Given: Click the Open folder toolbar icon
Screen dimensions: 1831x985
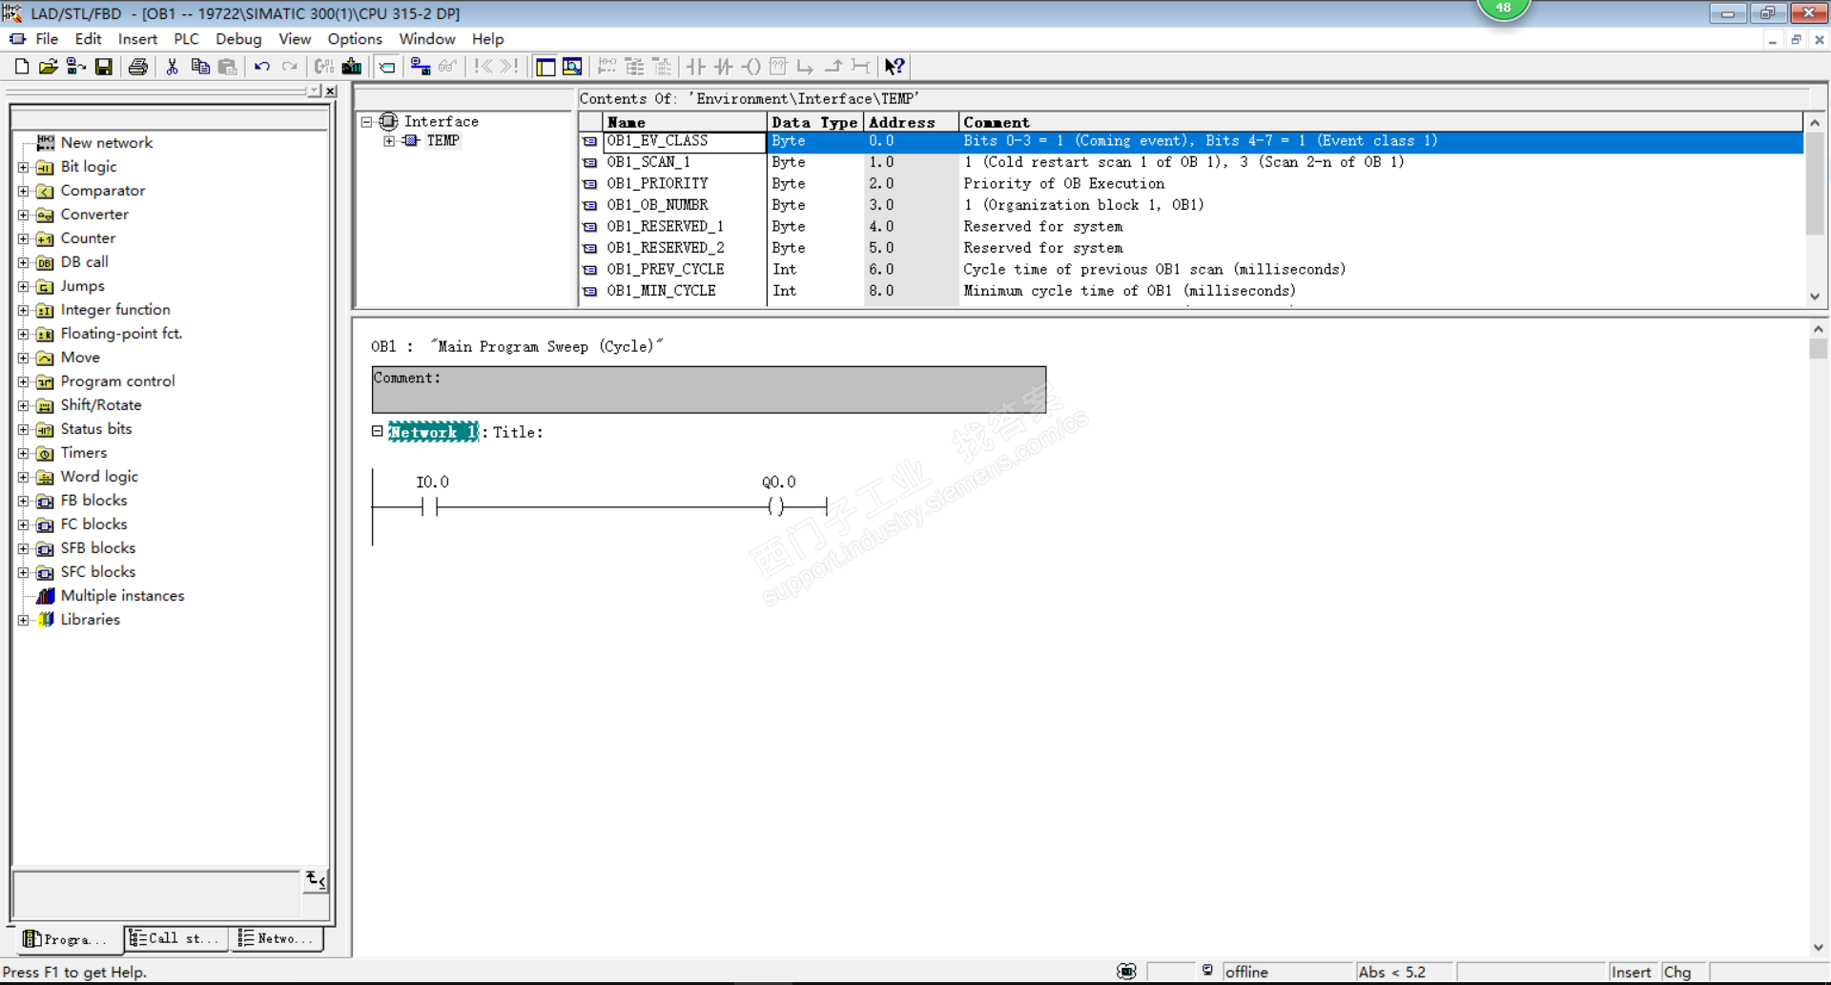Looking at the screenshot, I should [49, 67].
